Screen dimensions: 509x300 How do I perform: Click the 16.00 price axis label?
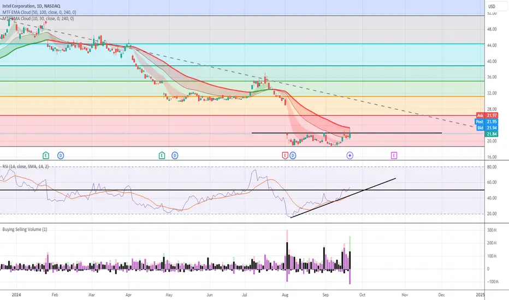click(x=492, y=157)
